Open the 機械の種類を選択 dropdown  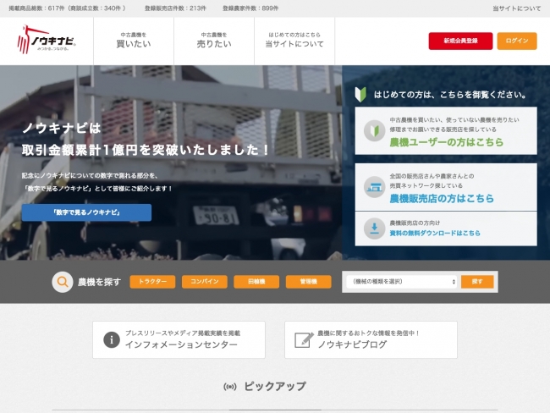pyautogui.click(x=402, y=282)
